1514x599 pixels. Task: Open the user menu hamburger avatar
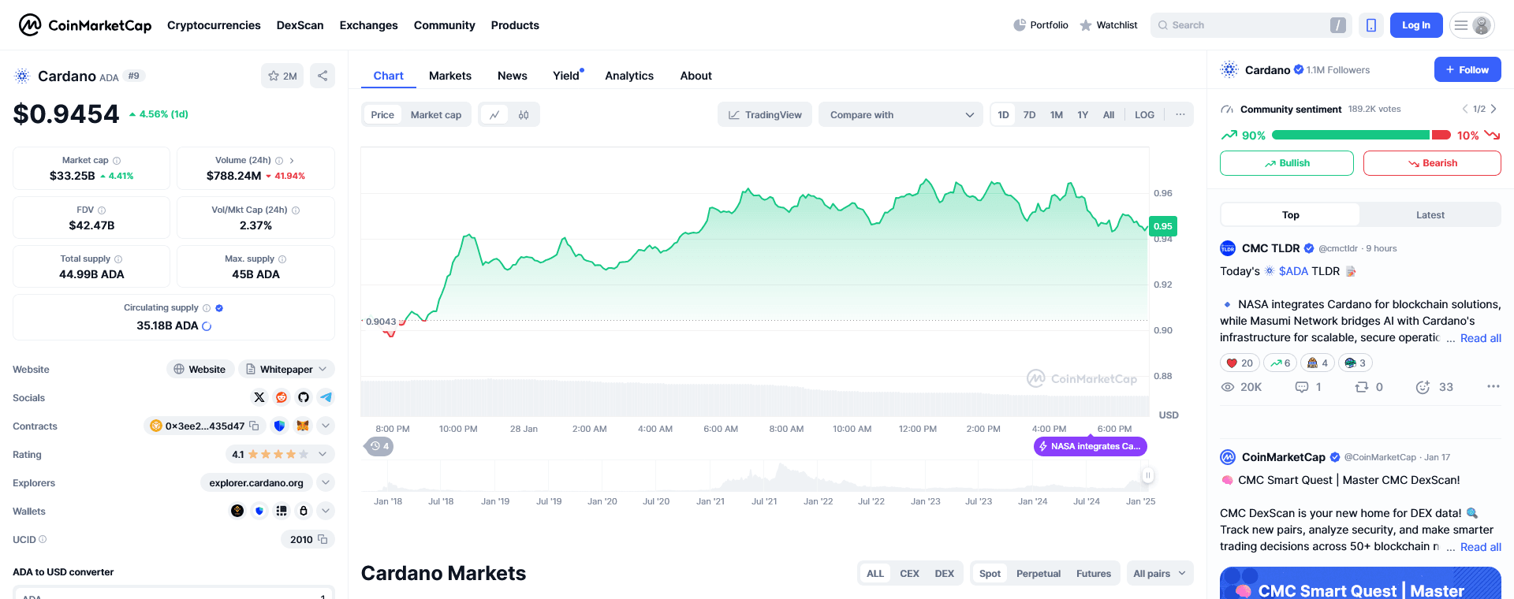point(1472,25)
